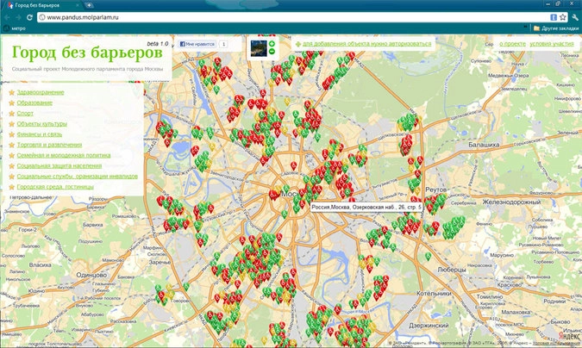Open the browser wrench settings menu

[573, 16]
